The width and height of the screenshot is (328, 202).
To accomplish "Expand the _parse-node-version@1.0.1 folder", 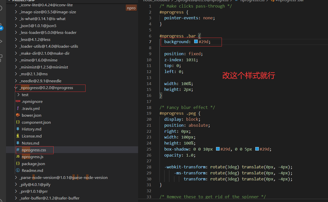I will click(x=16, y=177).
